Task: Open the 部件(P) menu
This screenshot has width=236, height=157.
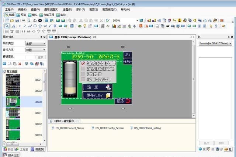Action: tap(80, 10)
